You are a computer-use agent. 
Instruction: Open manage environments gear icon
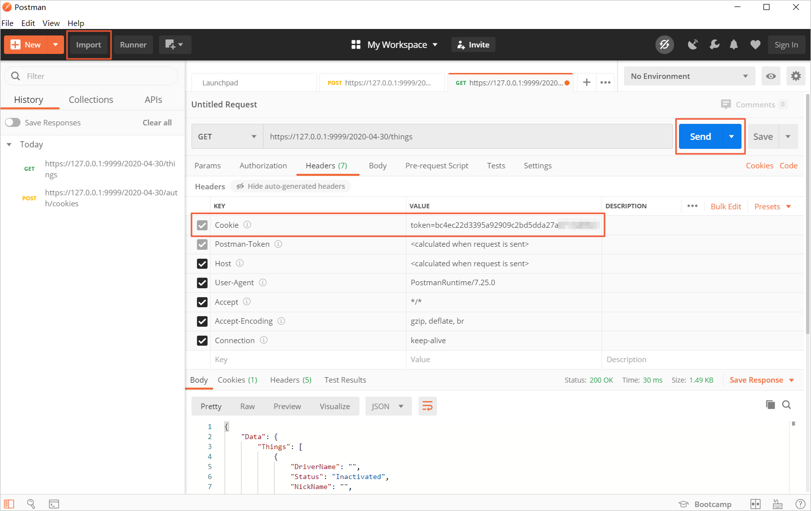pos(796,76)
